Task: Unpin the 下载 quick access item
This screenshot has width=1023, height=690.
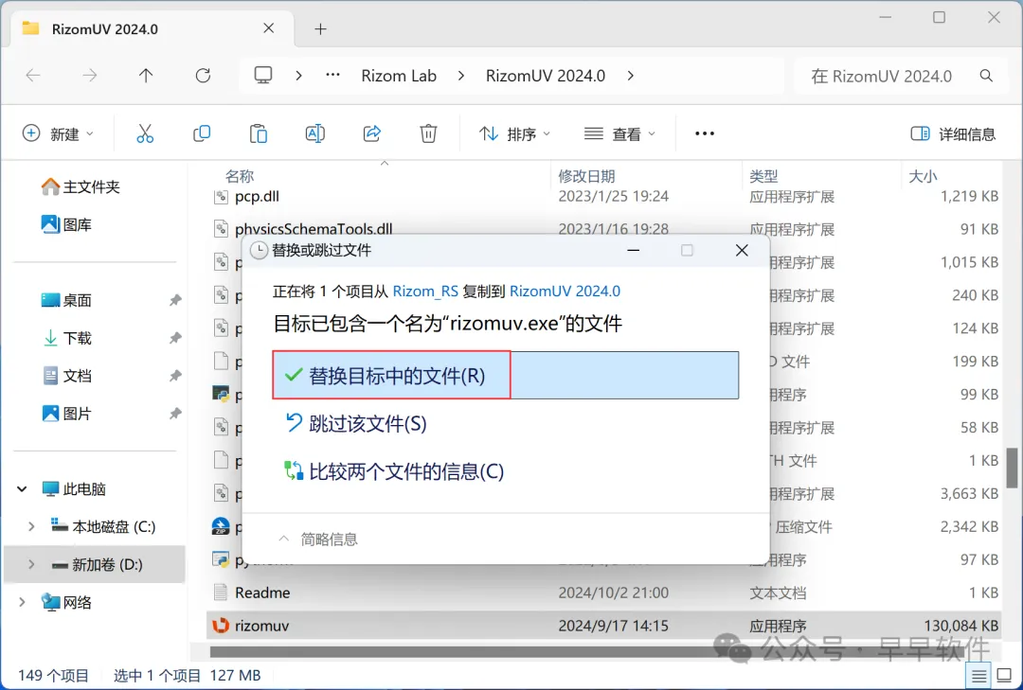Action: click(175, 338)
